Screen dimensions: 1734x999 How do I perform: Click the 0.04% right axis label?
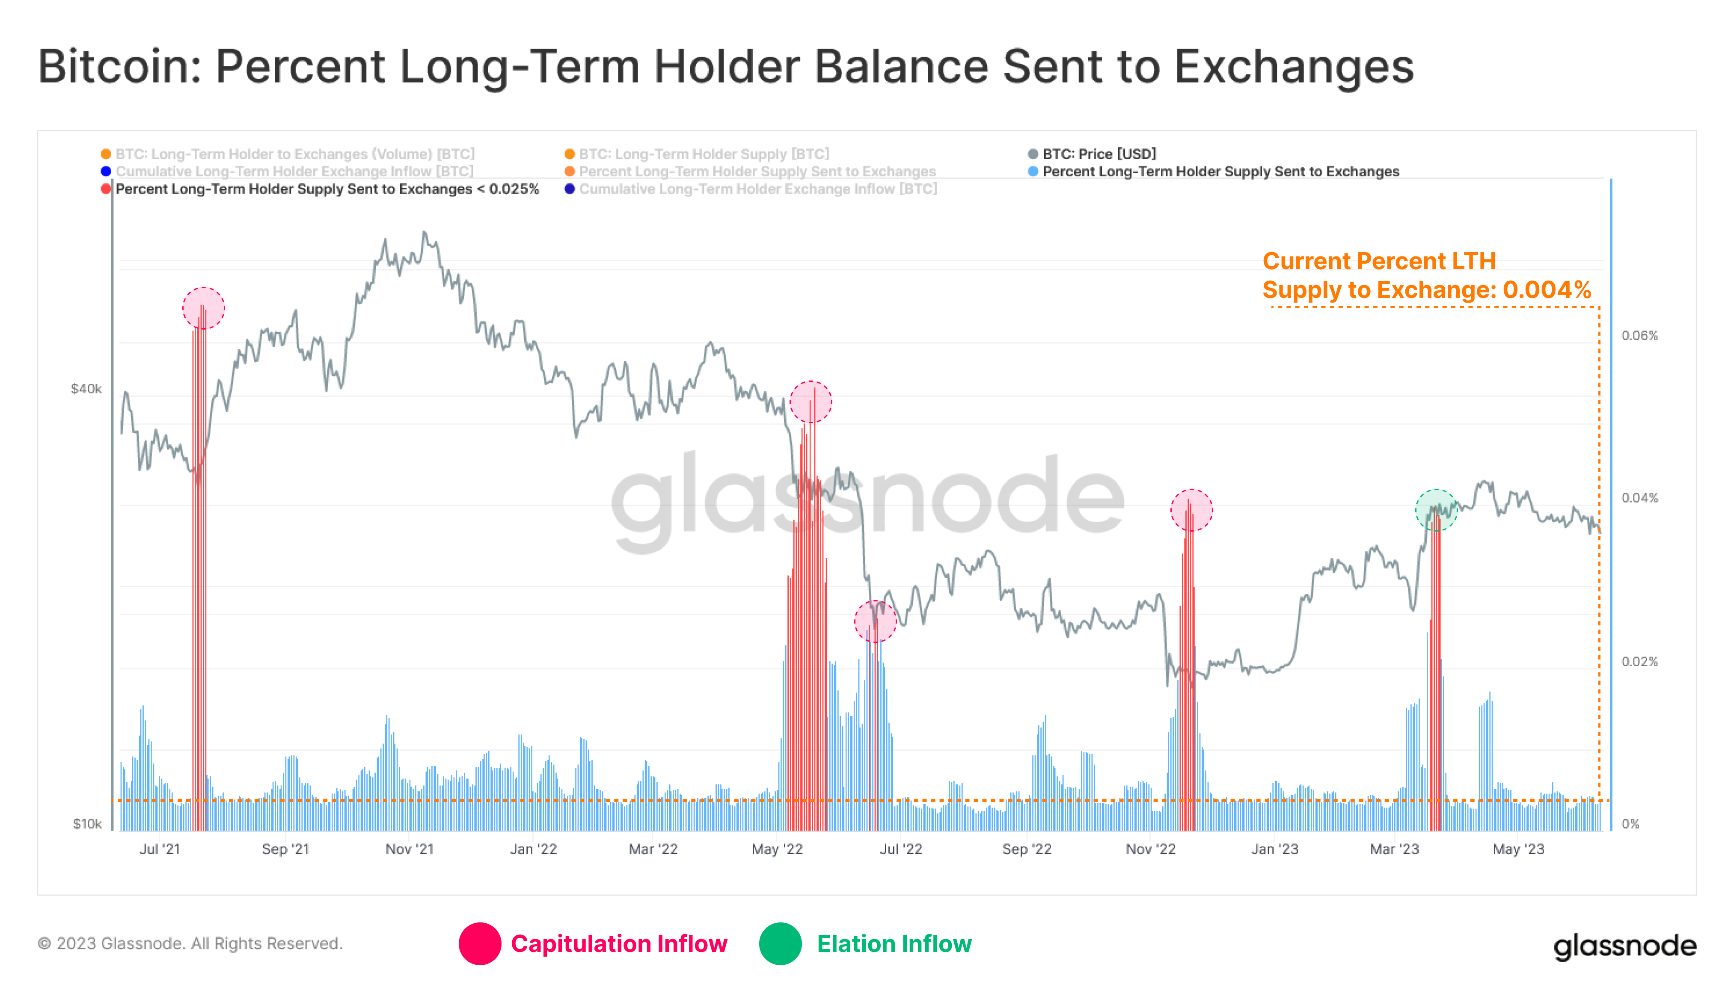tap(1639, 498)
